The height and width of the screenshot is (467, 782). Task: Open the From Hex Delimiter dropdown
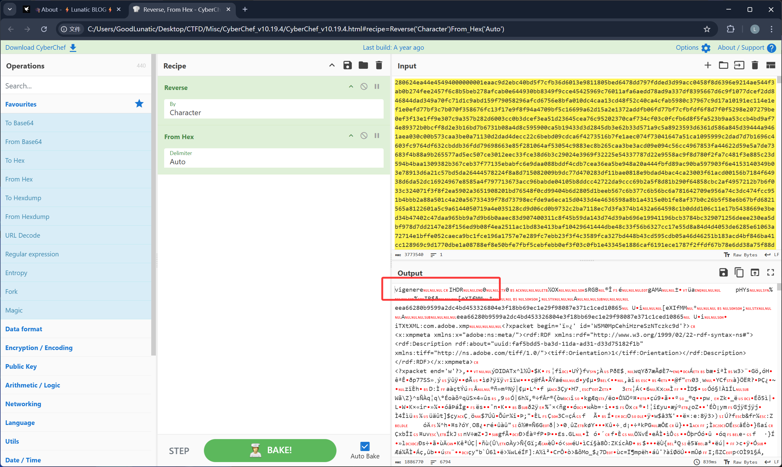pos(274,158)
